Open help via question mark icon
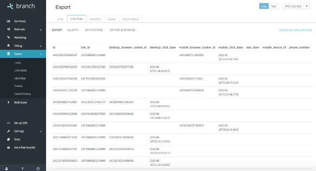The height and width of the screenshot is (171, 316). (x=22, y=168)
